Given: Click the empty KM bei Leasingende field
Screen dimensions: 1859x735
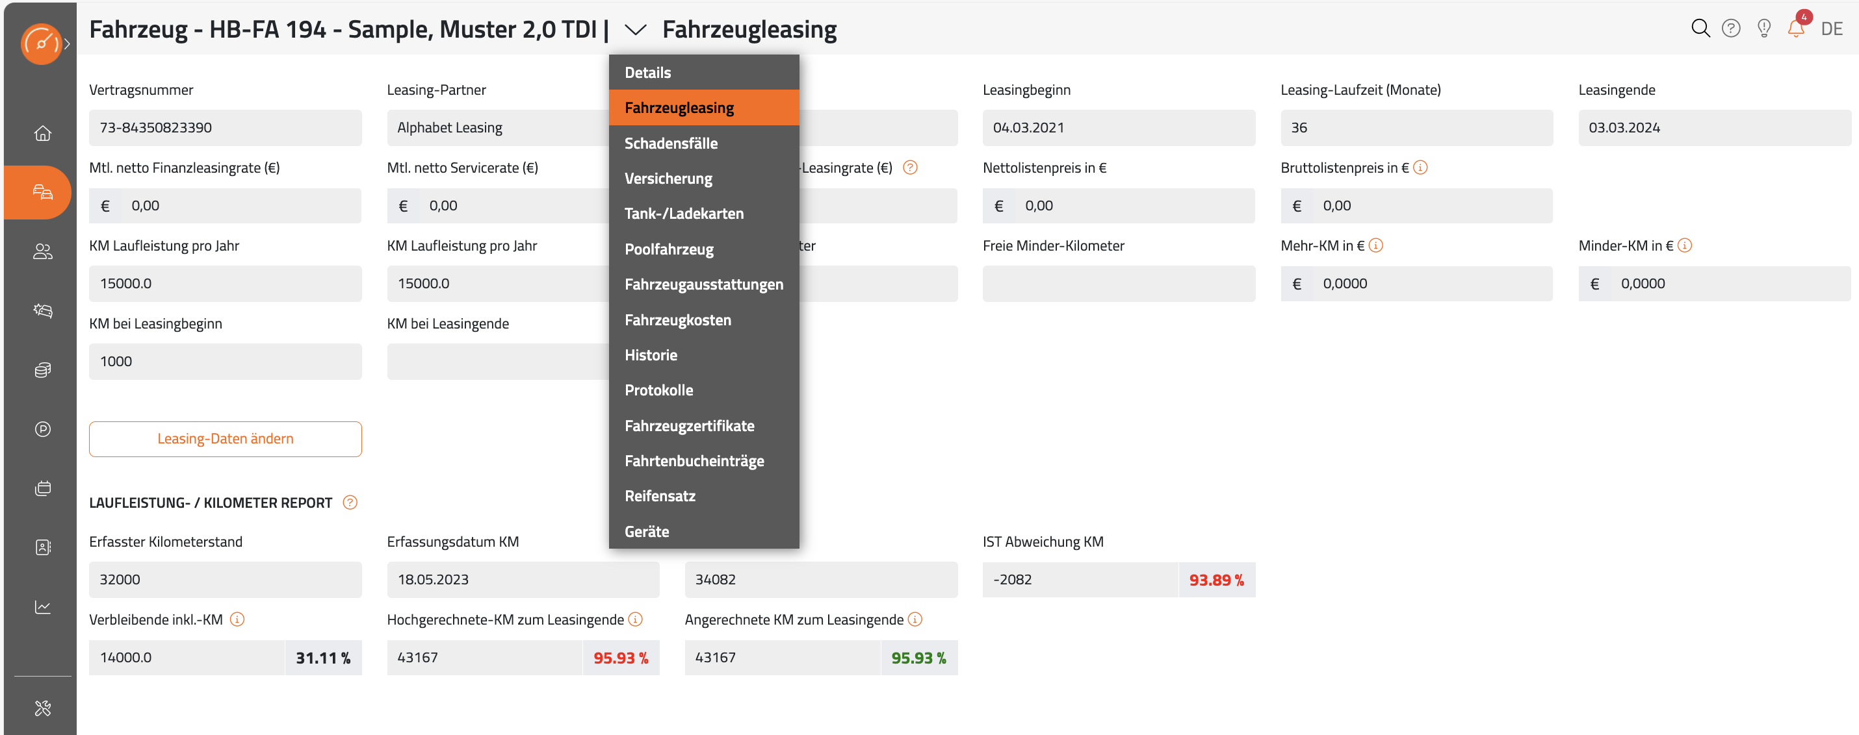Looking at the screenshot, I should (498, 361).
